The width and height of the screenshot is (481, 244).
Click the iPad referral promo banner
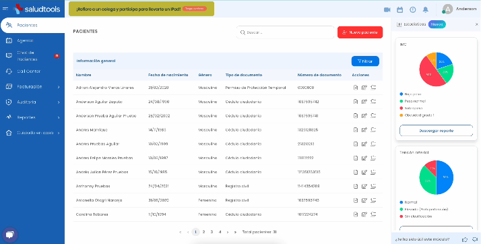click(141, 9)
